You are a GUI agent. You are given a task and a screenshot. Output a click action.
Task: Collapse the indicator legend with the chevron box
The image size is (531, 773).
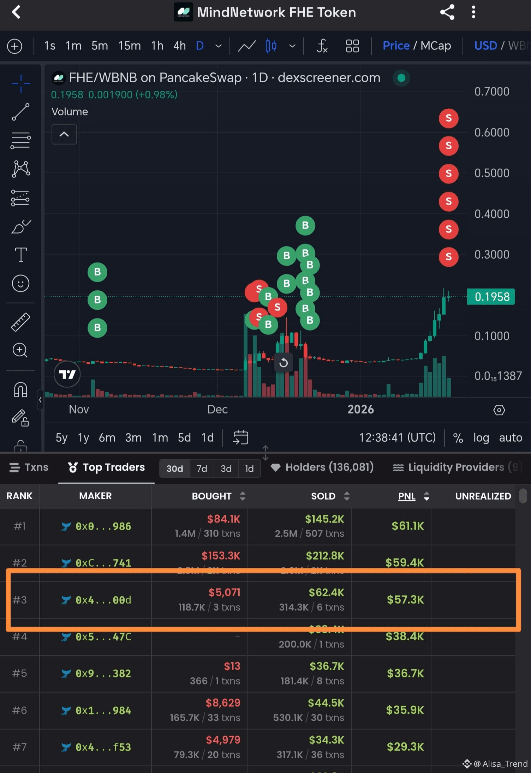(64, 134)
